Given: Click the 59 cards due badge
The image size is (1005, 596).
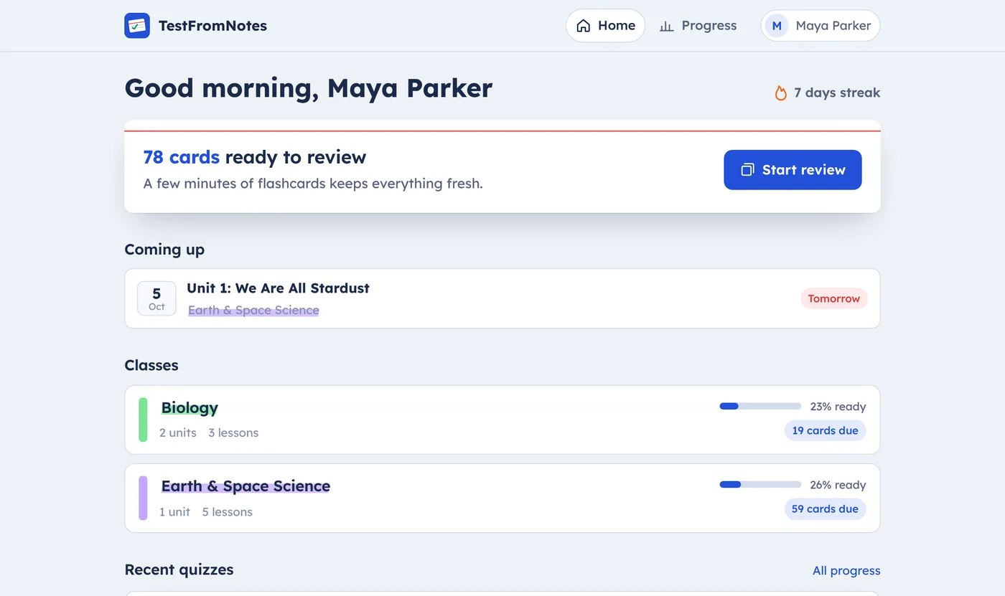Looking at the screenshot, I should pos(825,509).
